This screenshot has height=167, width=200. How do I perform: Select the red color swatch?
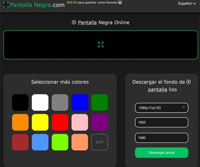tap(60, 122)
